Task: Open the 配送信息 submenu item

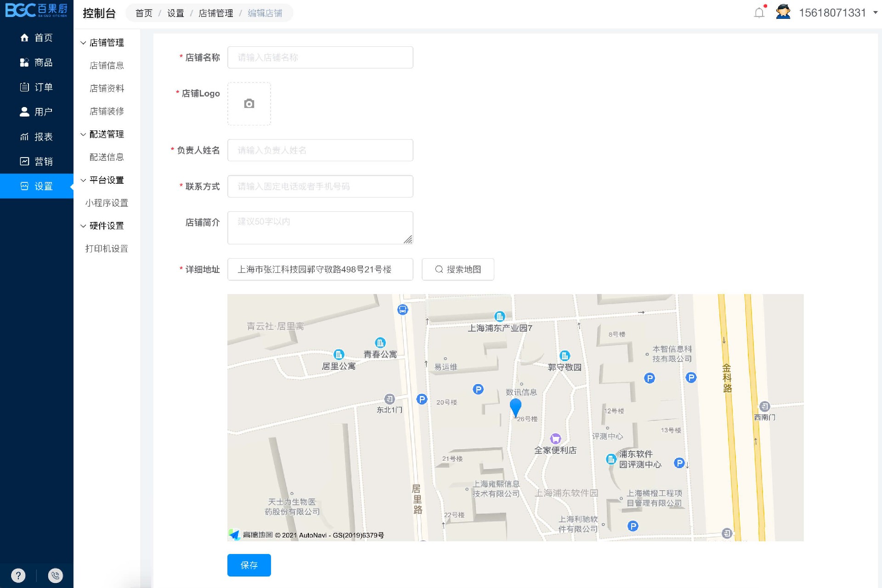Action: 107,157
